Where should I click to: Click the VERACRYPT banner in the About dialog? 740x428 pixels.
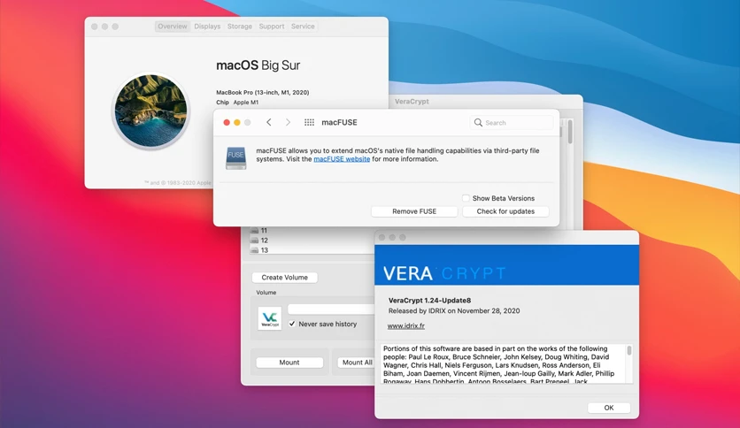(506, 265)
